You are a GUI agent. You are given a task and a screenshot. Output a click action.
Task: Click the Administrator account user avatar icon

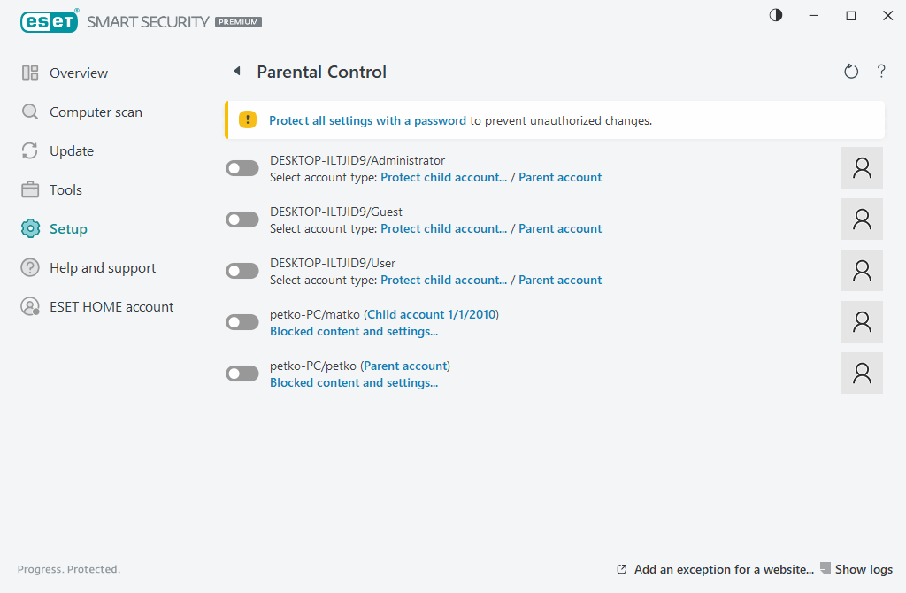(862, 168)
